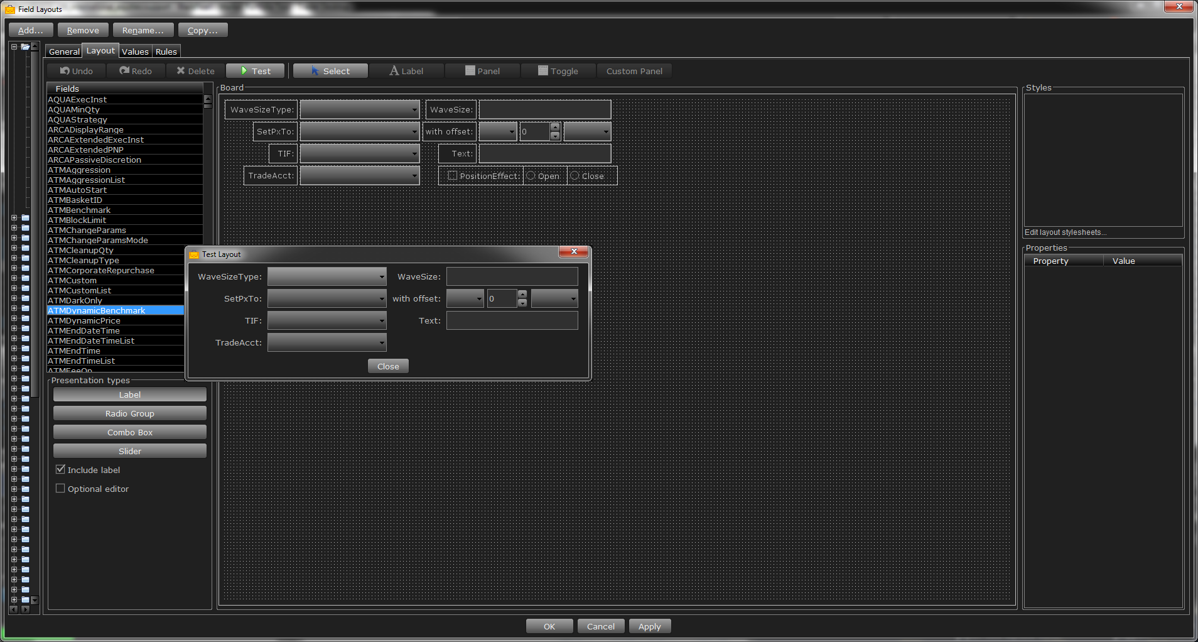Click the Redo arrow toolbar button

click(x=136, y=71)
